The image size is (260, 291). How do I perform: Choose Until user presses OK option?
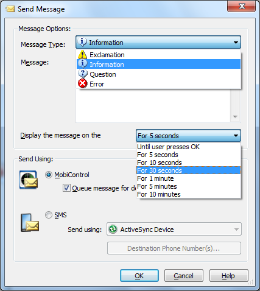[x=189, y=147]
